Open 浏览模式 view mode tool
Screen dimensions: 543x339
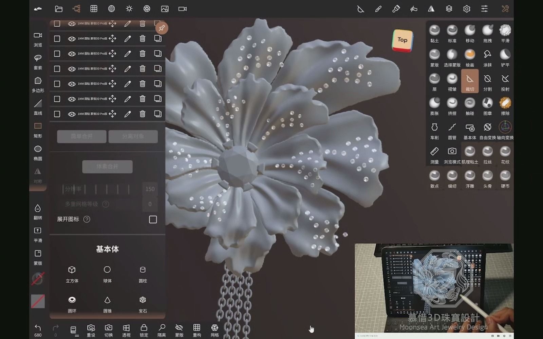point(452,155)
